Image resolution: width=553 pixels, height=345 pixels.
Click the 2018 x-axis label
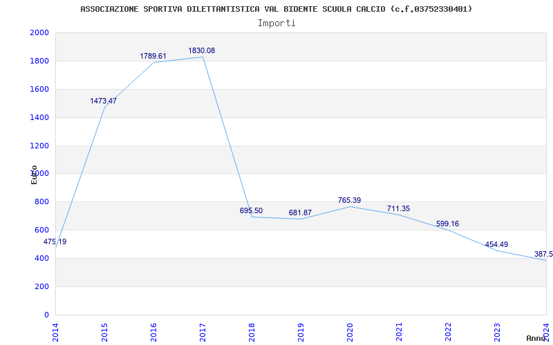(252, 332)
